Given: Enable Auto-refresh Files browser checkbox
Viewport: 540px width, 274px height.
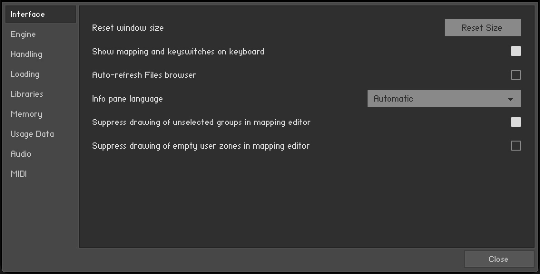Looking at the screenshot, I should click(x=515, y=75).
